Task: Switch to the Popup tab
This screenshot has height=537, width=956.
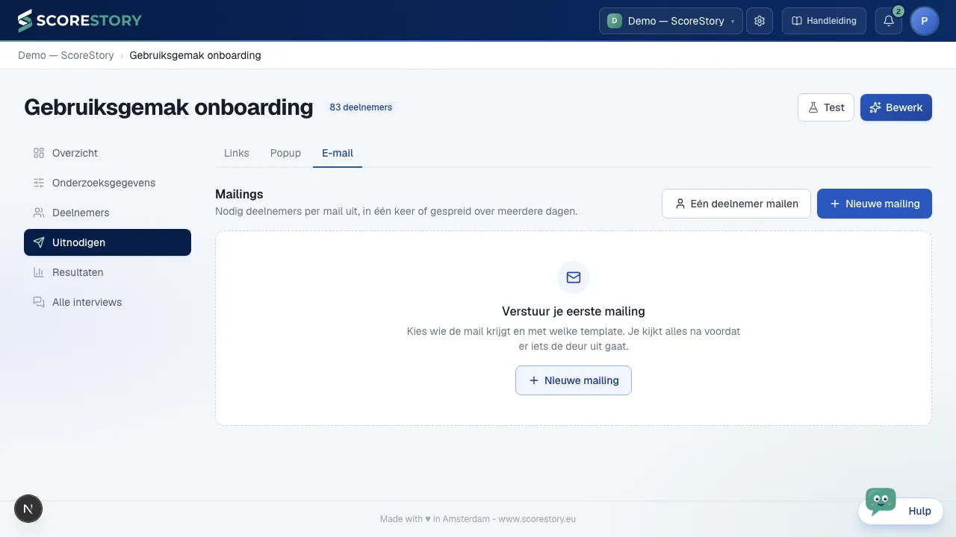Action: coord(285,153)
